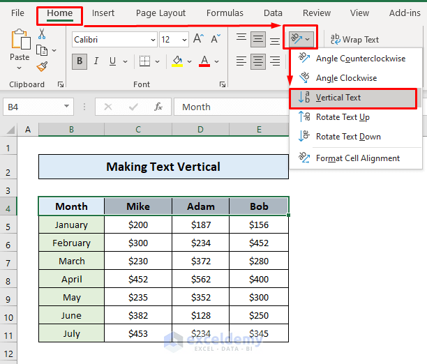Image resolution: width=427 pixels, height=364 pixels.
Task: Select the Mike header cell
Action: click(x=138, y=206)
